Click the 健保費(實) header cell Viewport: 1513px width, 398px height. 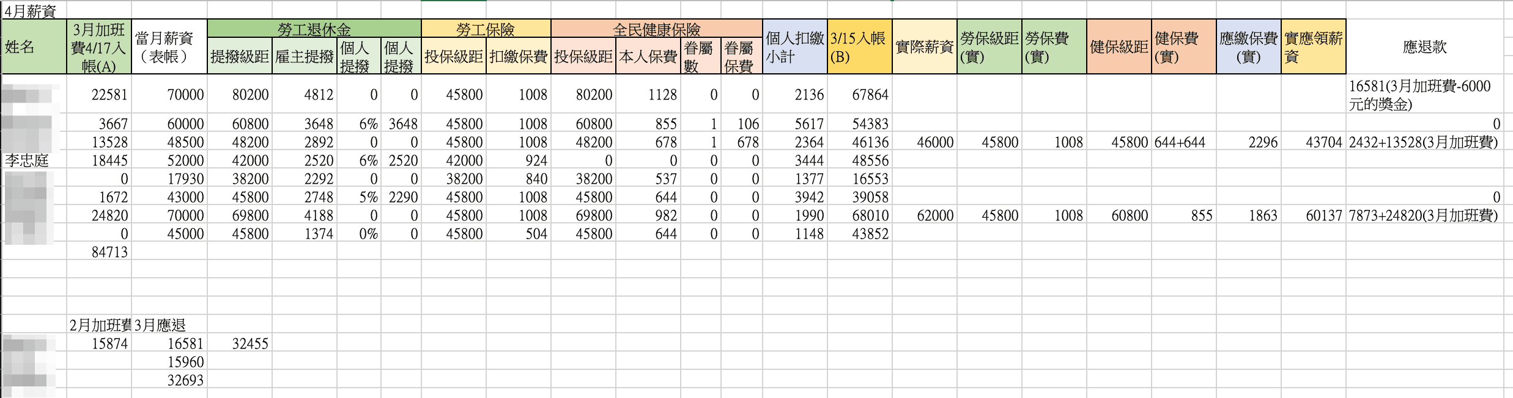(1184, 47)
